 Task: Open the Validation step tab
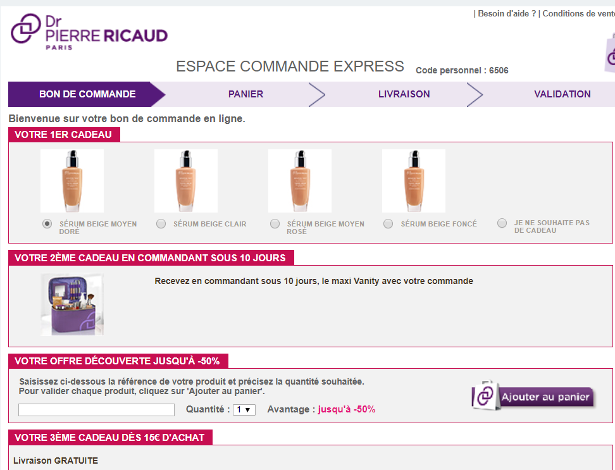tap(562, 94)
